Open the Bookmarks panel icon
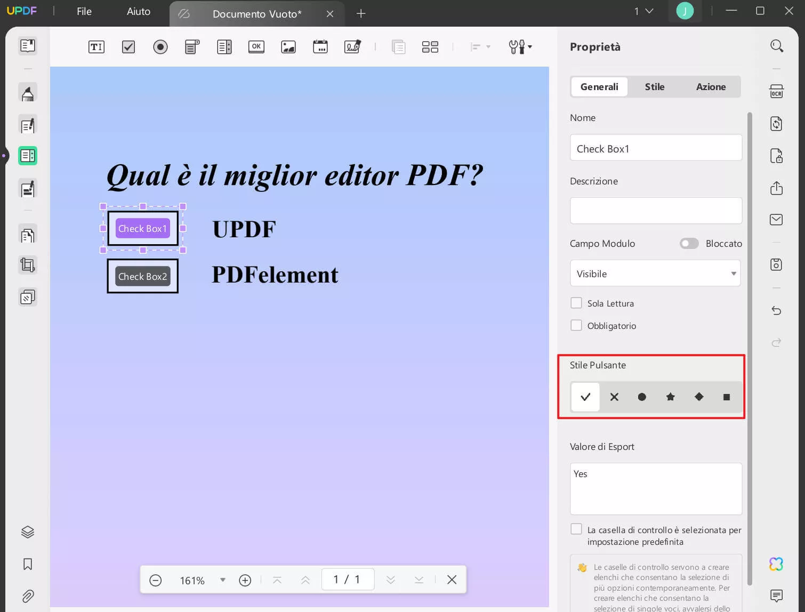Image resolution: width=805 pixels, height=612 pixels. (x=28, y=564)
